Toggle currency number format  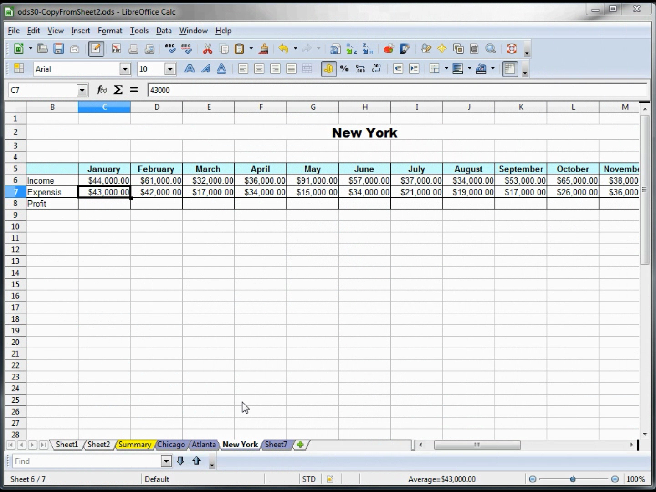click(x=328, y=69)
